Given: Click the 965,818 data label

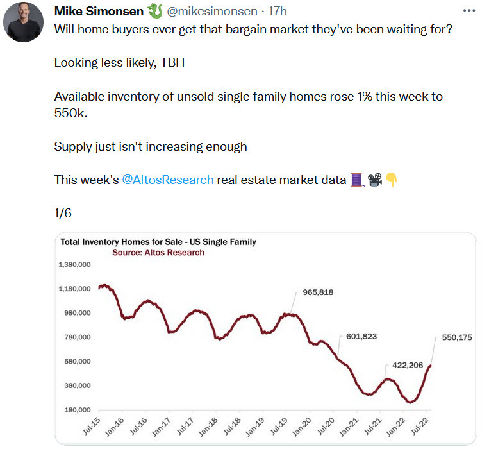Looking at the screenshot, I should pyautogui.click(x=318, y=292).
